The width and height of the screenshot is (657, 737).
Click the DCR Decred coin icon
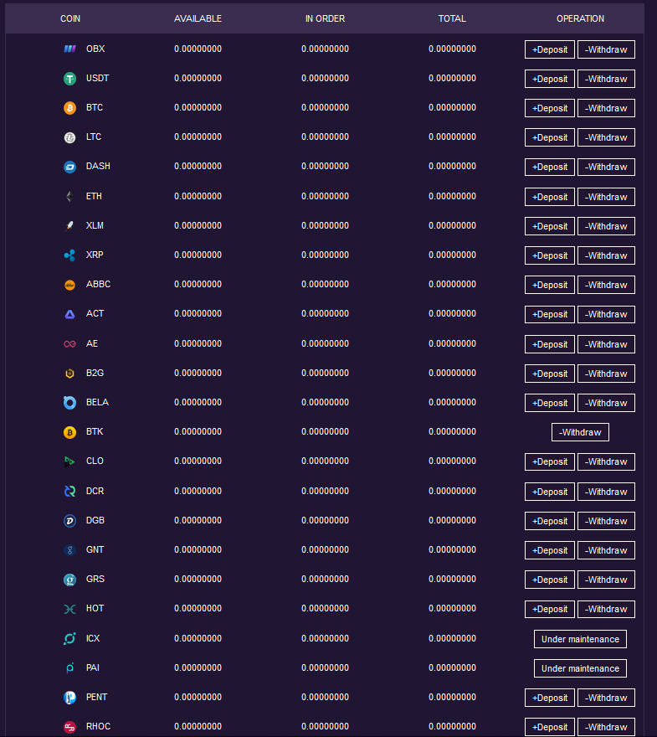70,491
